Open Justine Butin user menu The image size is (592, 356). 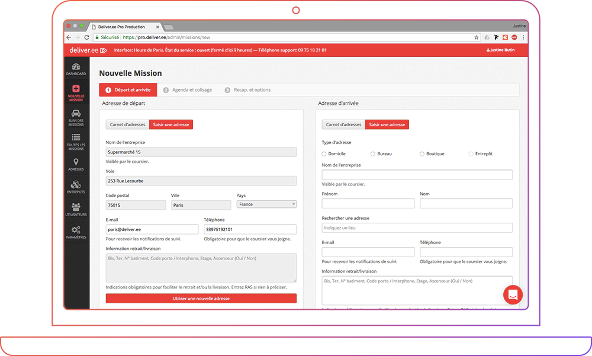[x=500, y=50]
